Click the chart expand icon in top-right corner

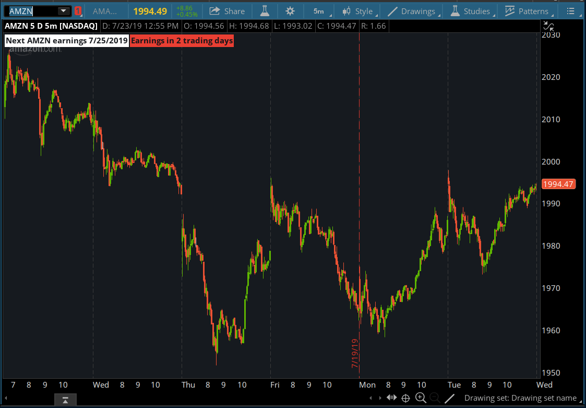(548, 25)
